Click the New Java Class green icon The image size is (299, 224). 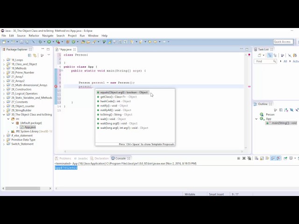[x=73, y=42]
